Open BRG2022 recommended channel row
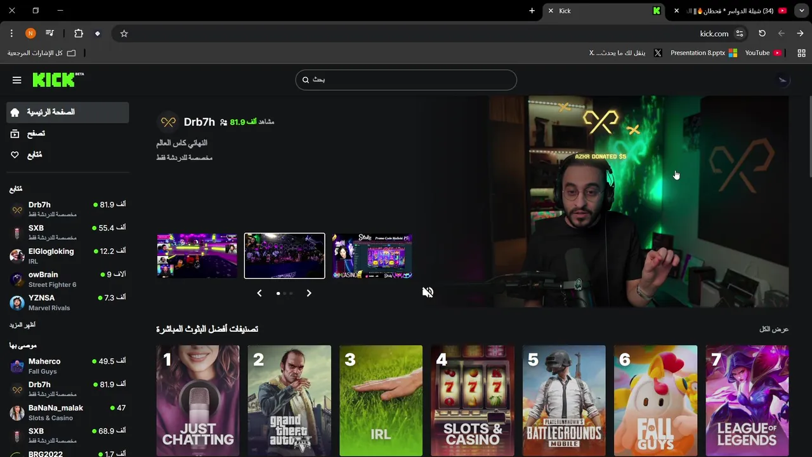Image resolution: width=812 pixels, height=457 pixels. pos(67,453)
